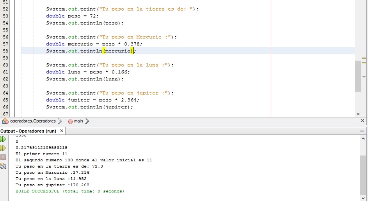Expand chevron after operadores.Operadores breadcrumb
The image size is (368, 201).
point(60,121)
